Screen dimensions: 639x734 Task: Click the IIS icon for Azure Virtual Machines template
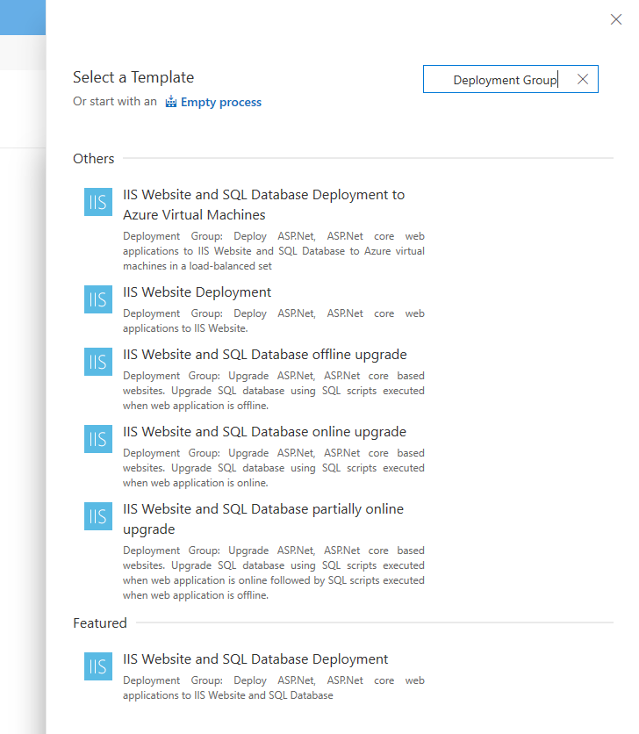tap(97, 202)
